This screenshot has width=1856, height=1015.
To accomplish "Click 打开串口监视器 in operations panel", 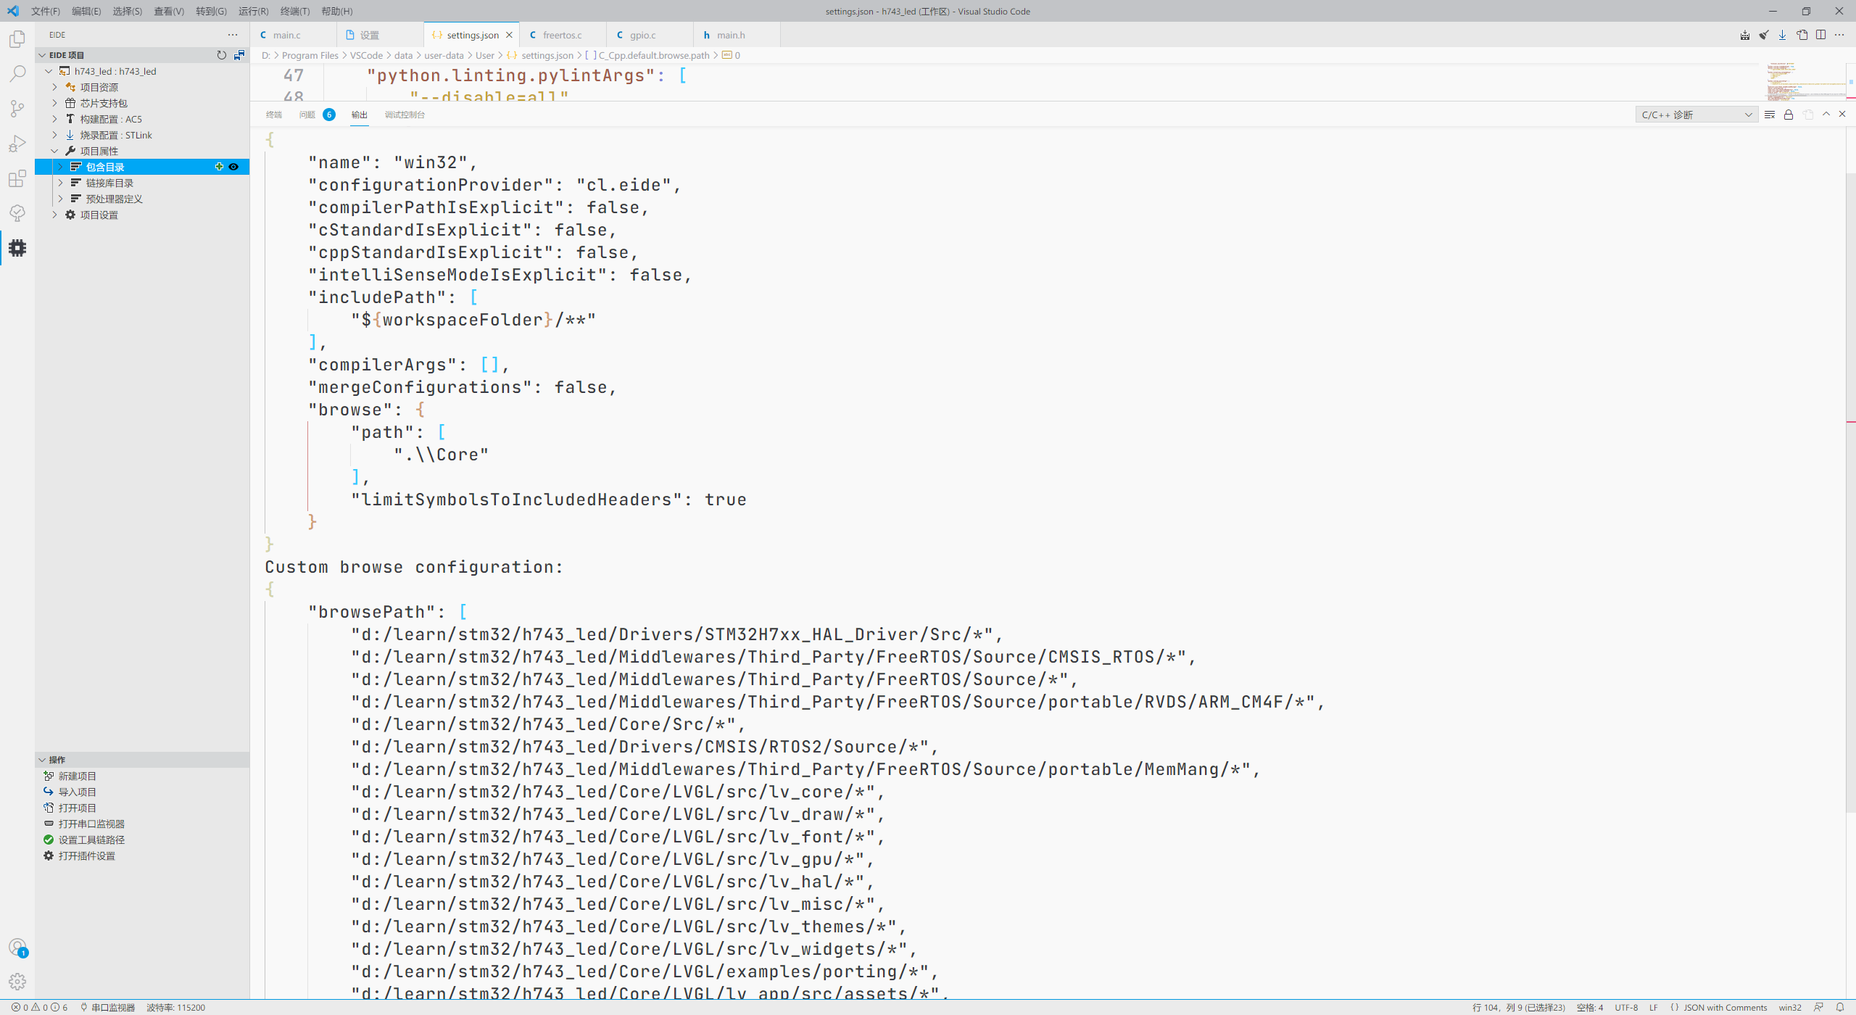I will [x=93, y=823].
